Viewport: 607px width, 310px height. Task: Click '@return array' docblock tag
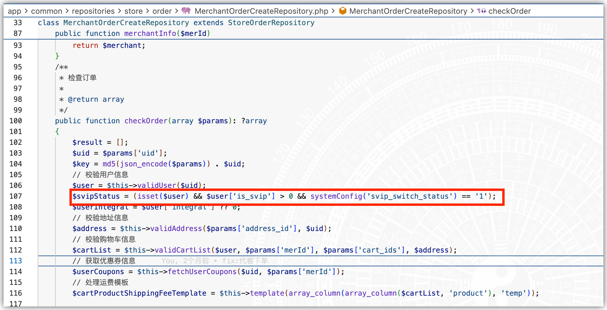(96, 99)
